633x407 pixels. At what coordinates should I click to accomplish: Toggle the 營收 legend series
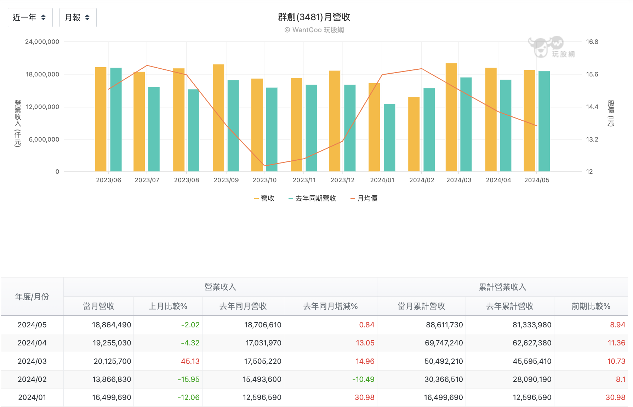264,198
